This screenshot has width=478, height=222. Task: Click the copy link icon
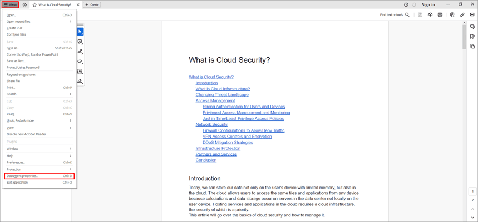[x=462, y=15]
